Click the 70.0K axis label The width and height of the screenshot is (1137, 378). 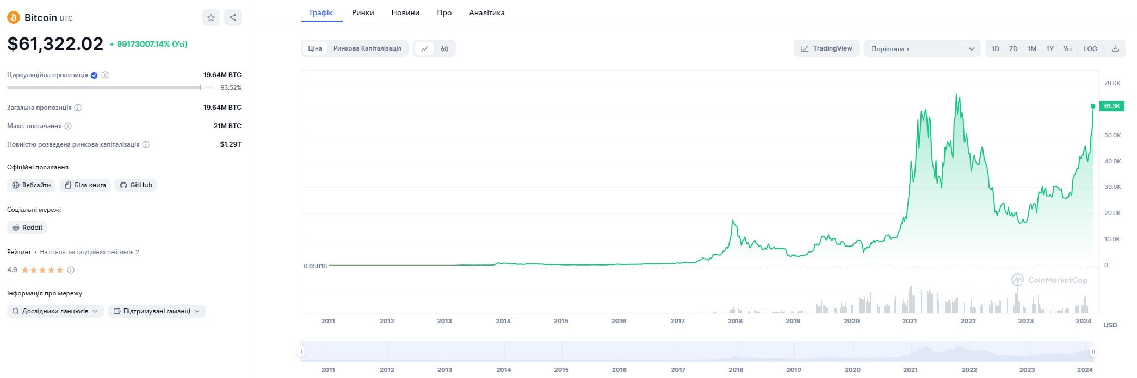tap(1112, 83)
